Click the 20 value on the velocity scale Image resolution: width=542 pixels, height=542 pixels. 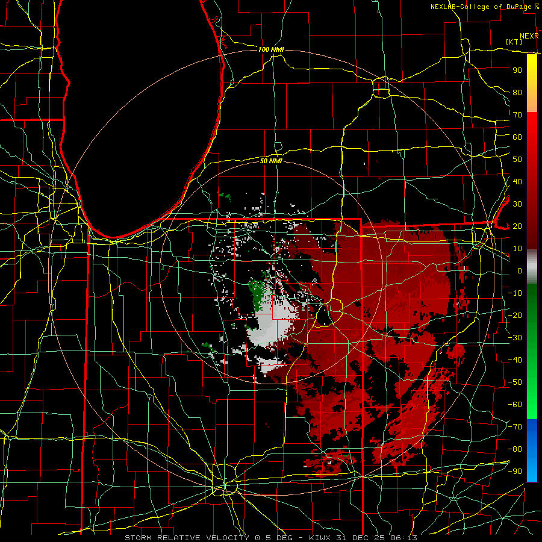point(517,226)
